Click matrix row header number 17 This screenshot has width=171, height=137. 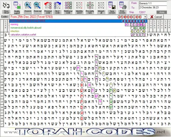click(2, 124)
